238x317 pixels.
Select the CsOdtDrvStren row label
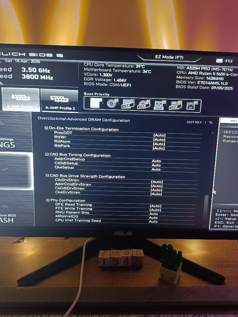coord(70,188)
